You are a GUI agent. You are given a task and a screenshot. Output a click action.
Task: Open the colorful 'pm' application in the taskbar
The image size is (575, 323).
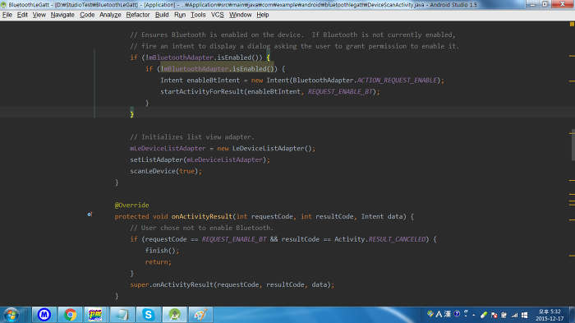96,315
